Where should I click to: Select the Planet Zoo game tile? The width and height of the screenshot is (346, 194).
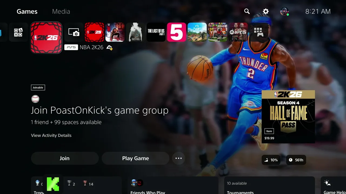pos(197,32)
